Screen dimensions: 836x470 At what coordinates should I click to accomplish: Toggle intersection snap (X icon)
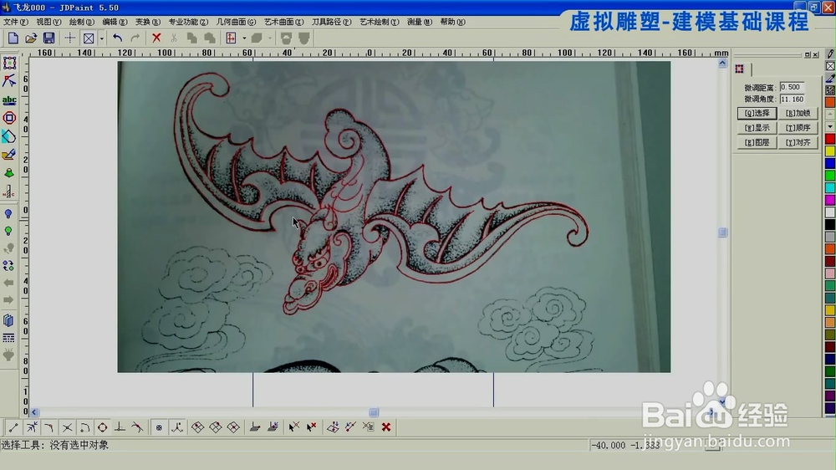[x=67, y=427]
